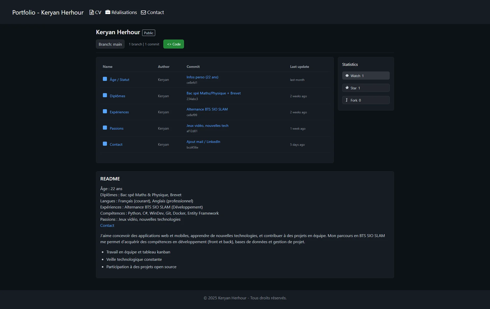
Task: Click the Portfolio - Keryan Herhour title
Action: click(x=48, y=12)
